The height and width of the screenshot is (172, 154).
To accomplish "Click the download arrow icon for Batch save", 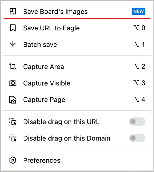I will pos(13,44).
